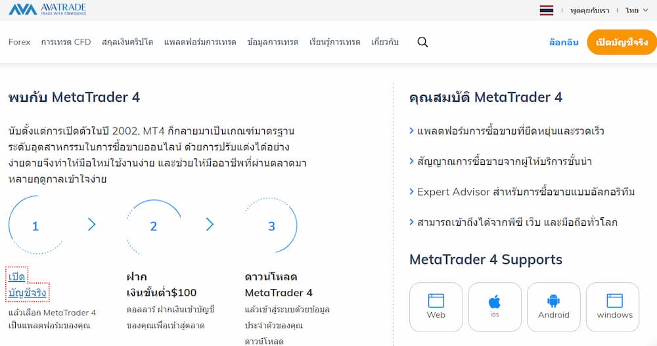Click the step 2 circle
The width and height of the screenshot is (657, 346).
click(x=153, y=227)
